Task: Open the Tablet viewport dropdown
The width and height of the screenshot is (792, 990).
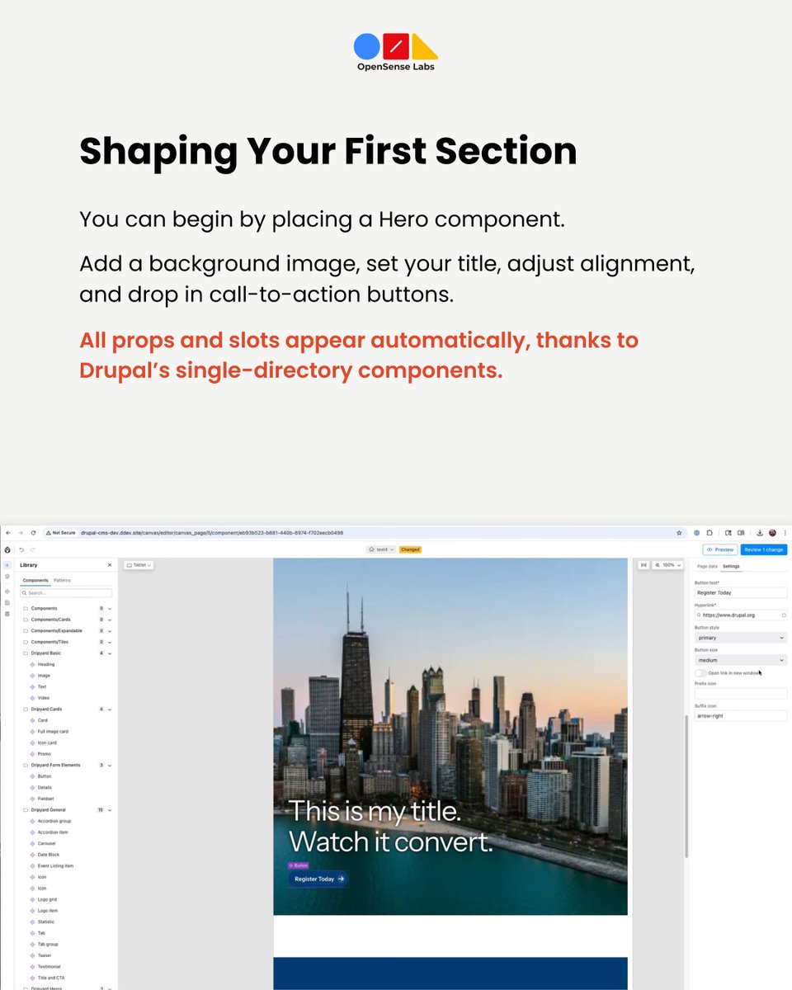Action: coord(139,565)
